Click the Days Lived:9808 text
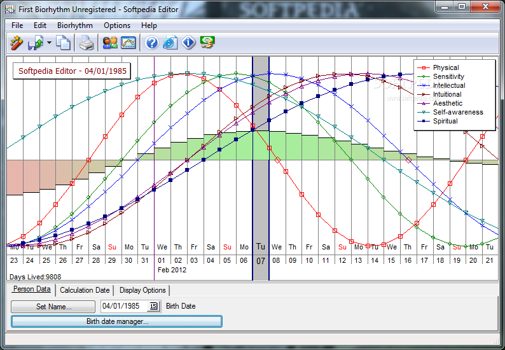Viewport: 505px width, 350px height. click(35, 277)
